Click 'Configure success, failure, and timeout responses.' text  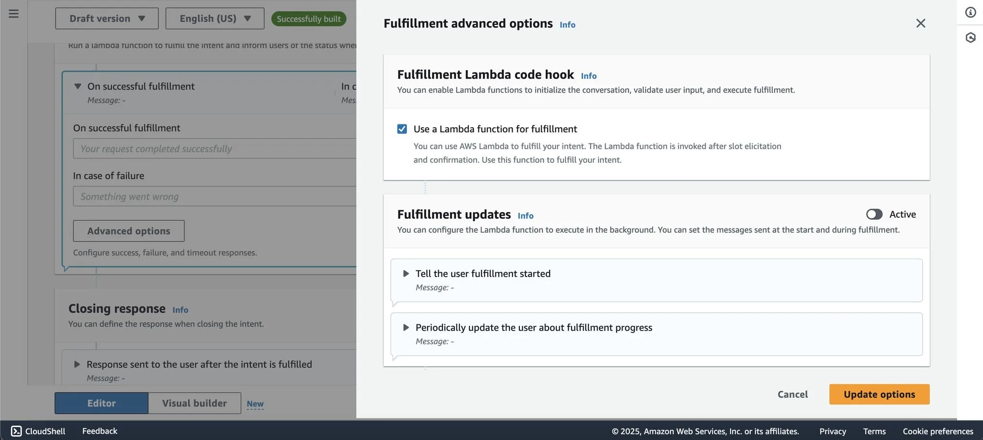coord(165,252)
